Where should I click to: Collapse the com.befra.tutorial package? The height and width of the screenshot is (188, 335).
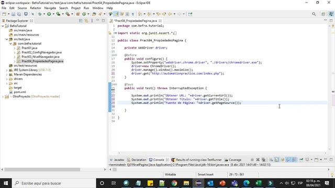pyautogui.click(x=10, y=44)
